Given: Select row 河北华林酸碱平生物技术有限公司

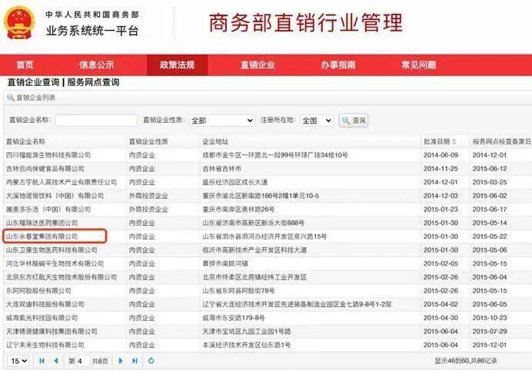Looking at the screenshot, I should click(268, 263).
